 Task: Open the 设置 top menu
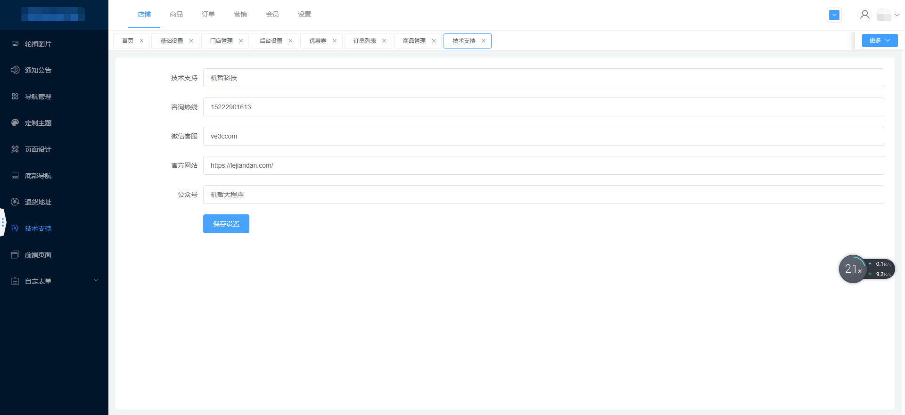pos(304,14)
